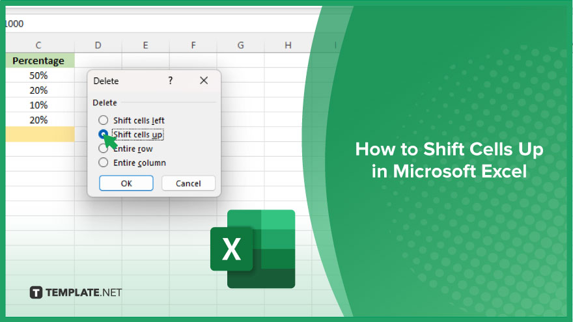The height and width of the screenshot is (322, 573).
Task: Click the Template.net logo
Action: click(x=76, y=293)
